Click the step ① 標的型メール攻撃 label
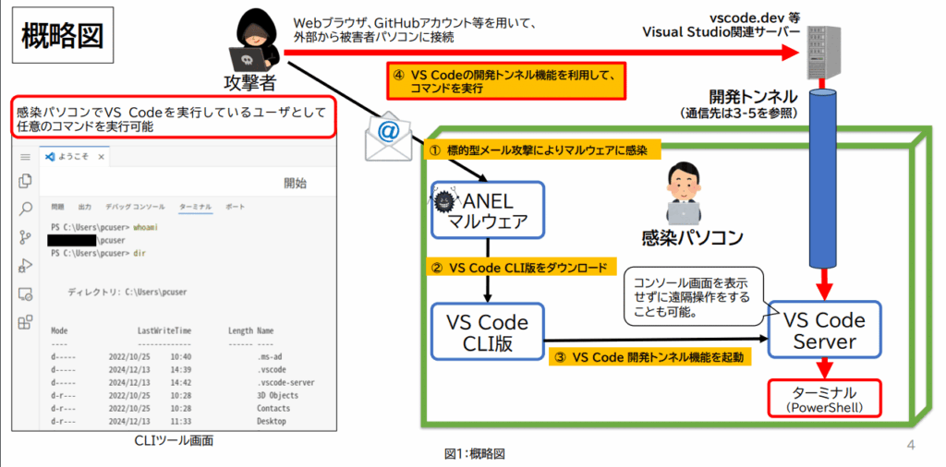Image resolution: width=946 pixels, height=467 pixels. 541,151
